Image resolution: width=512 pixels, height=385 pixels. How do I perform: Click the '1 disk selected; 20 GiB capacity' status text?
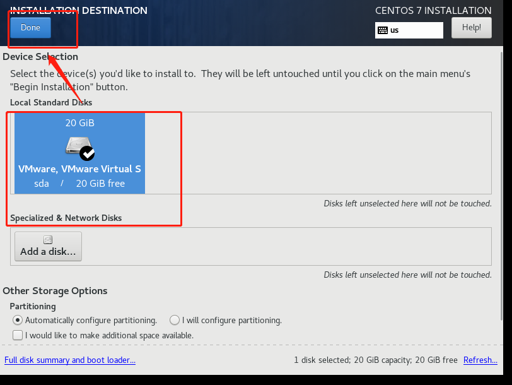coord(351,360)
